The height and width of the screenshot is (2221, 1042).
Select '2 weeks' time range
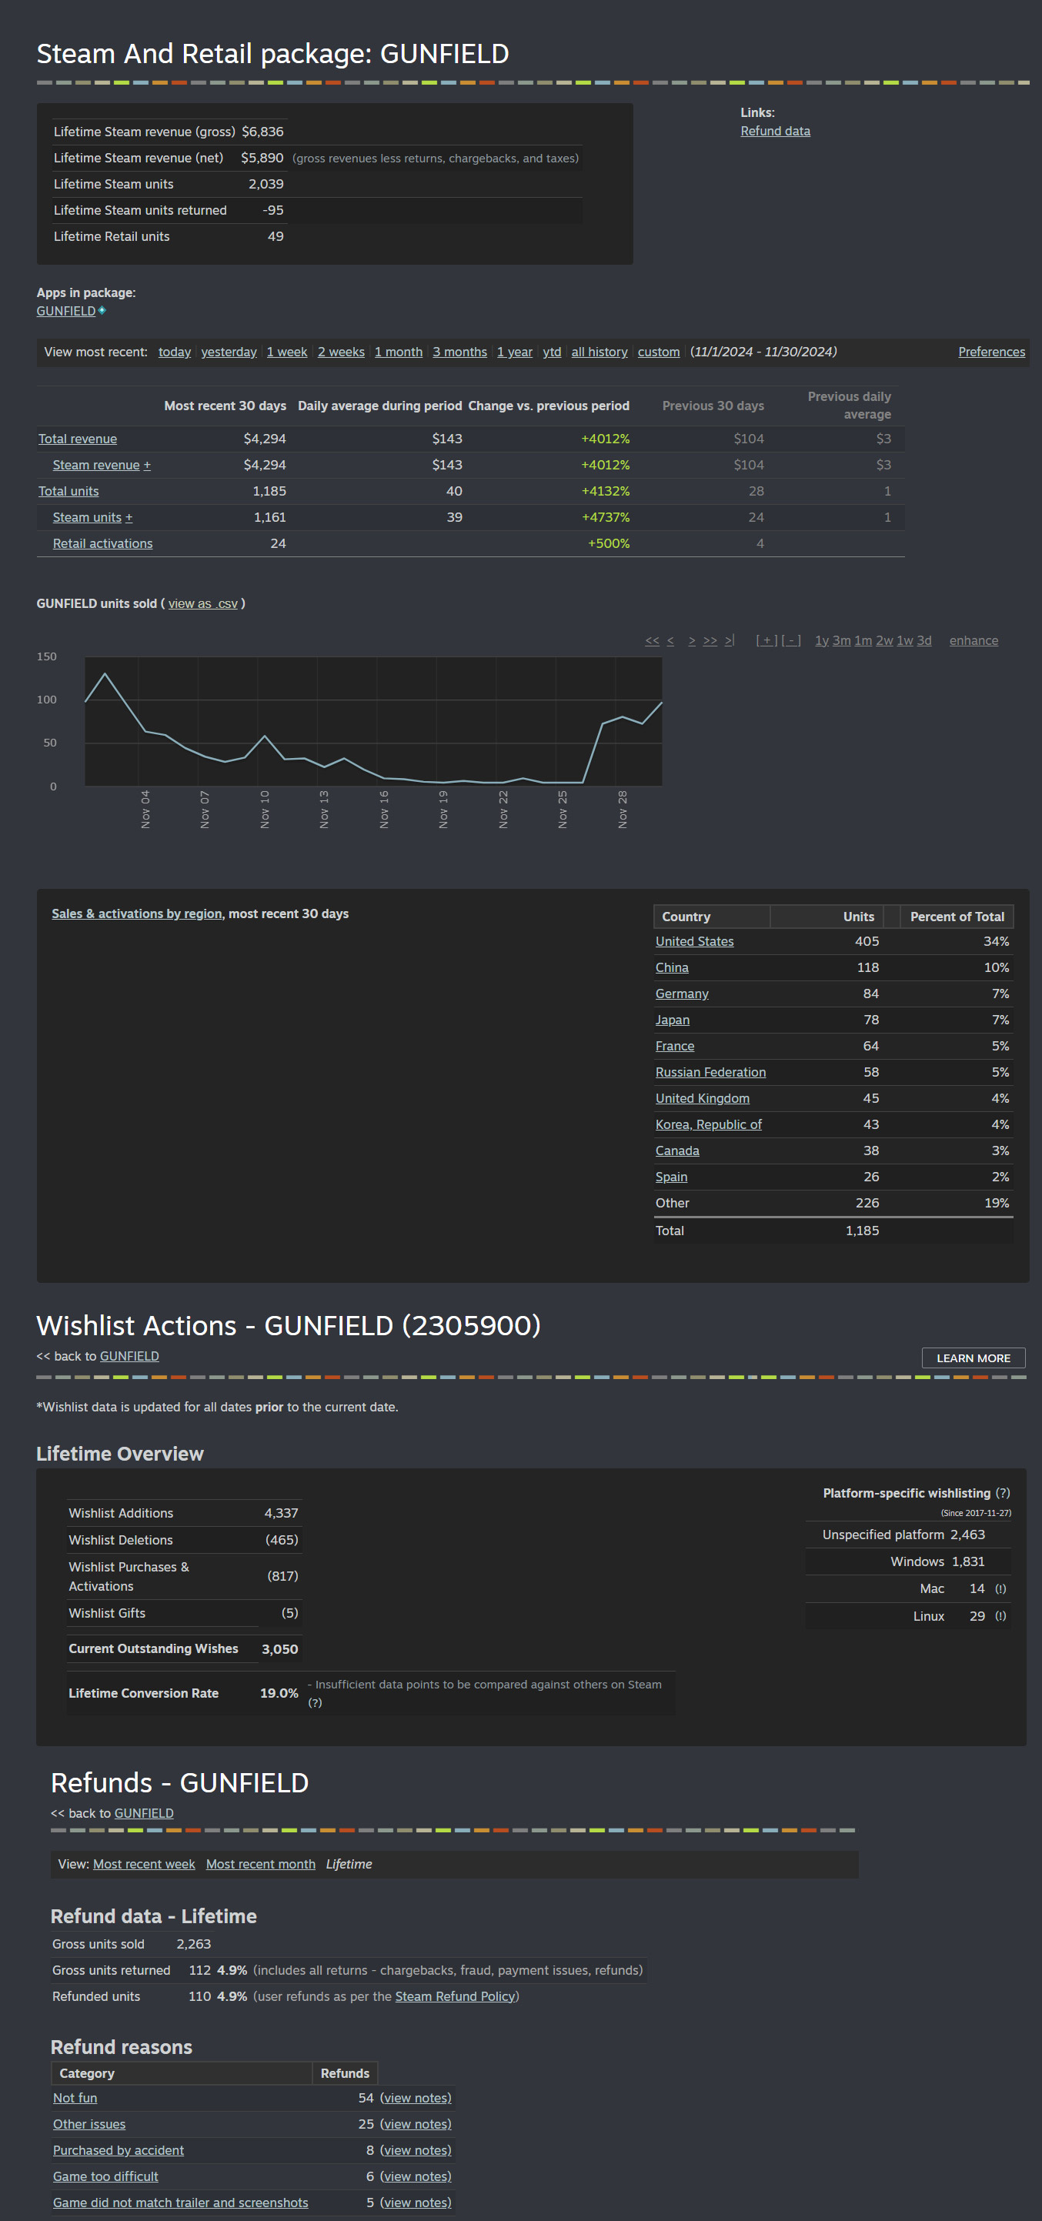[341, 352]
